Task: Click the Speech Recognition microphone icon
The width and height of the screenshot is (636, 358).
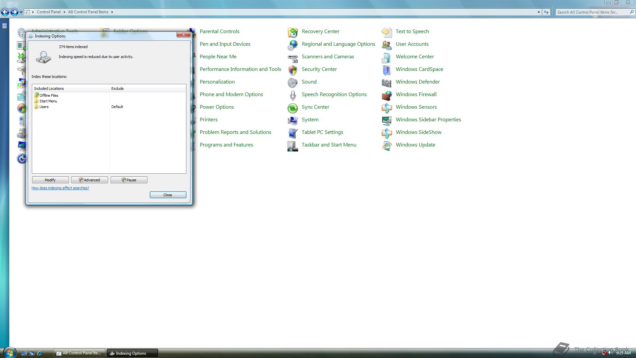Action: point(293,95)
